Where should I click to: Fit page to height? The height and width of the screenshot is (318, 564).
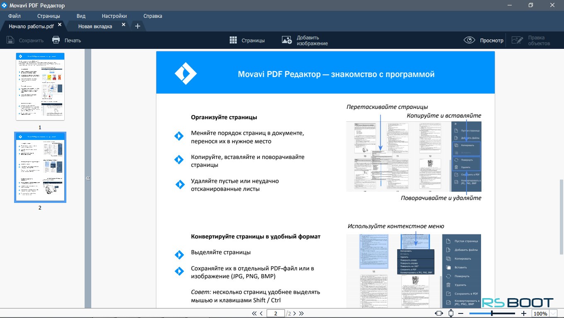click(x=451, y=313)
